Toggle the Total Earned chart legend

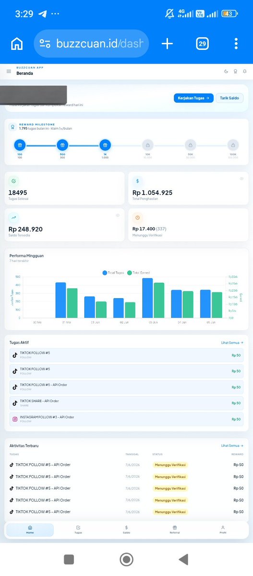[139, 273]
